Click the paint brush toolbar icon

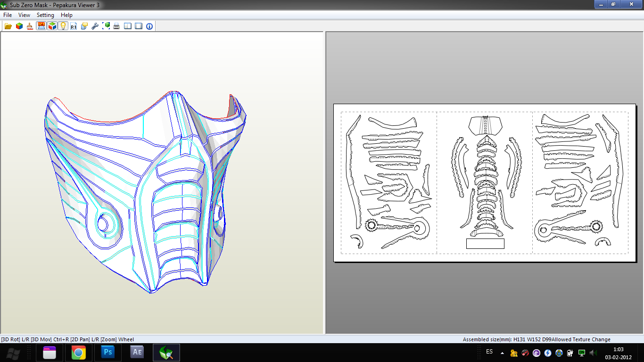coord(30,26)
